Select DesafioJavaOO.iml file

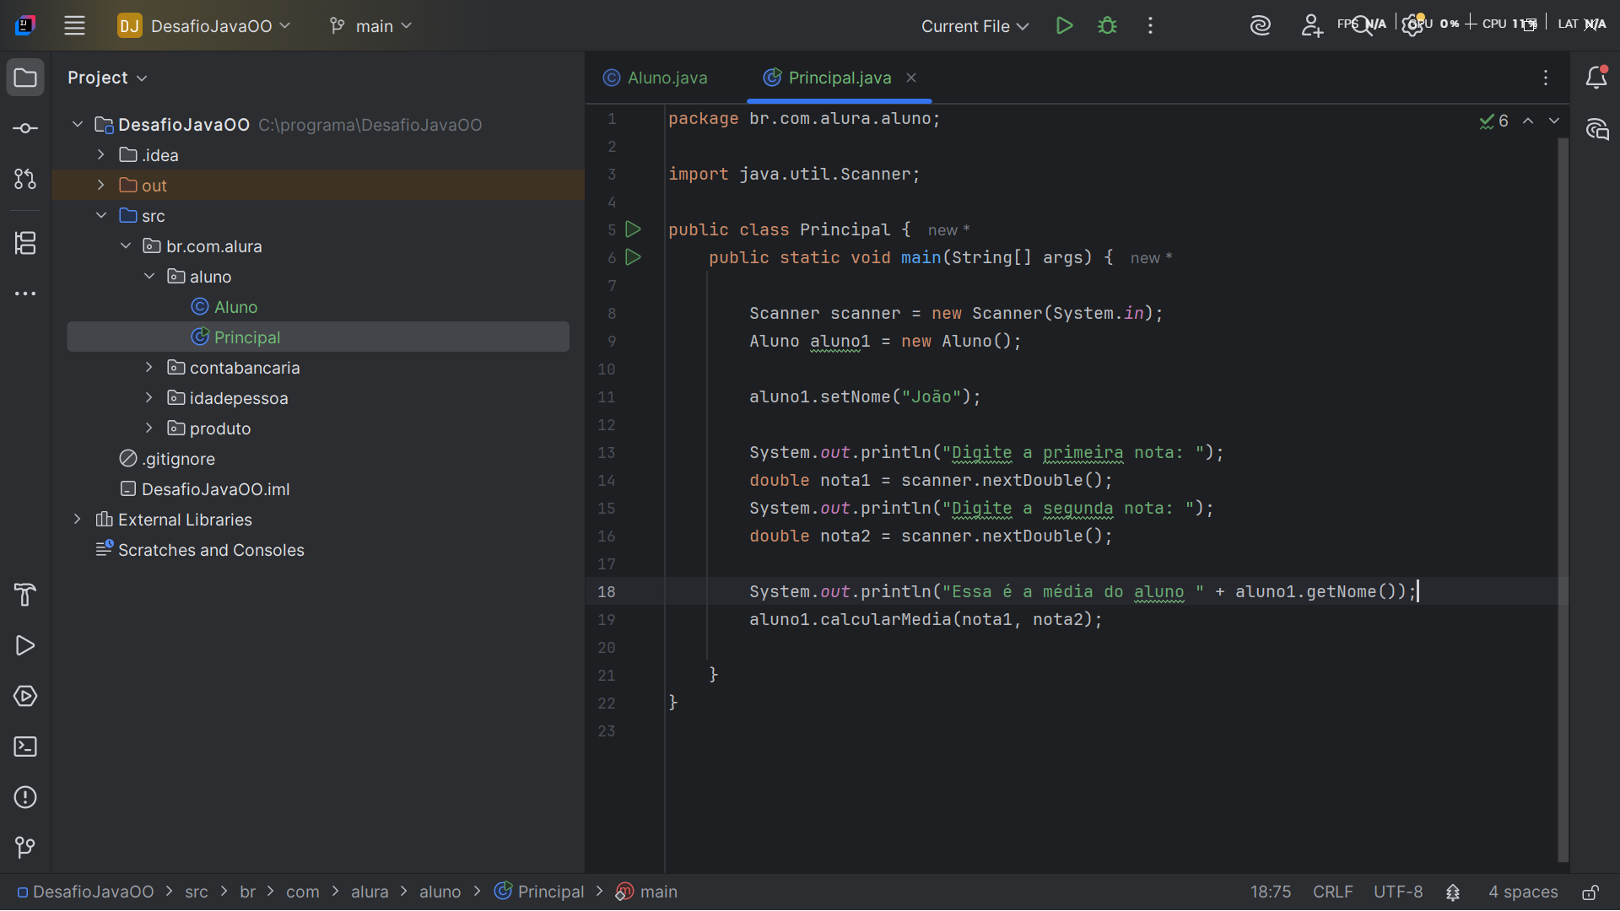click(205, 489)
